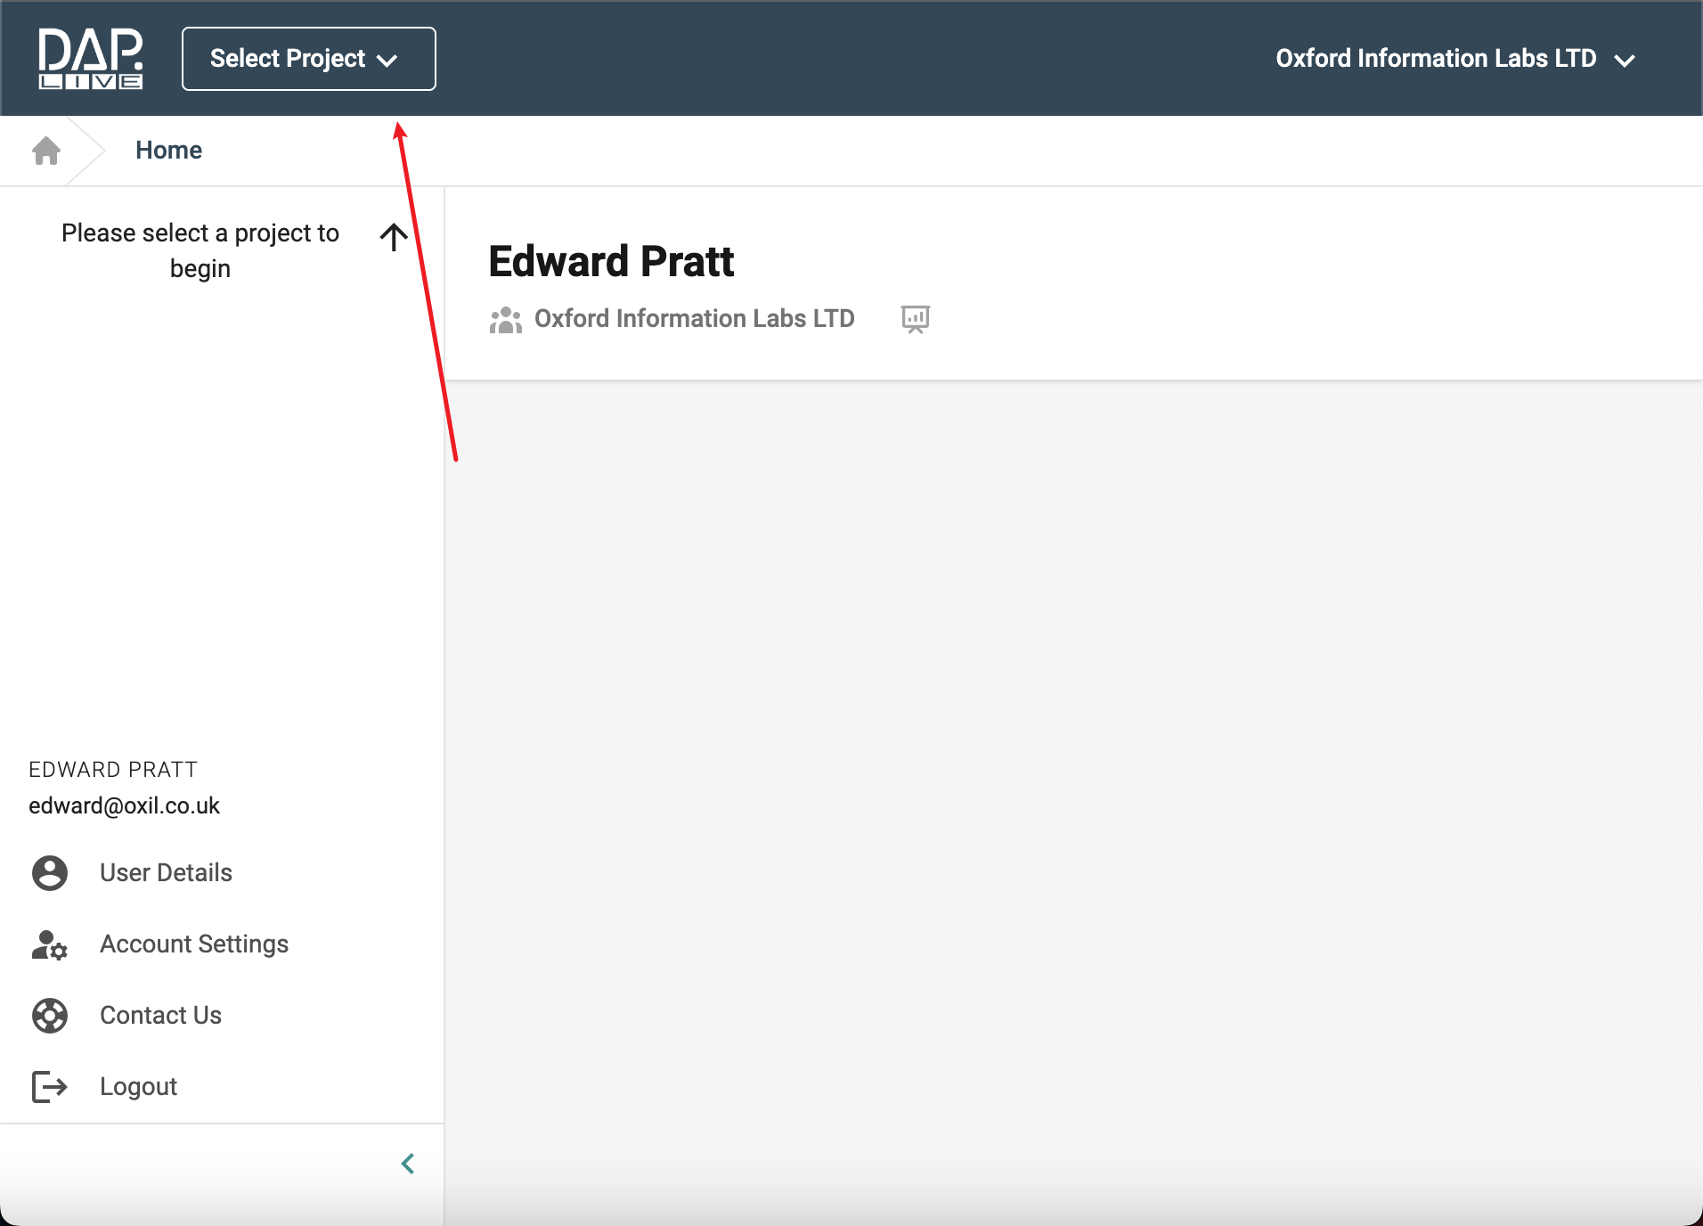This screenshot has height=1226, width=1703.
Task: Select the Oxford Information Labs LTD organisation label
Action: (x=694, y=319)
